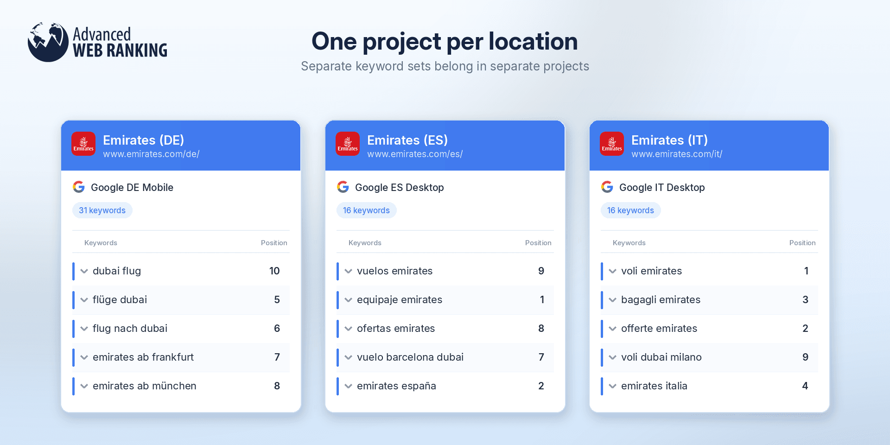Viewport: 890px width, 445px height.
Task: Open the www.emirates.com/it/ URL
Action: point(677,154)
